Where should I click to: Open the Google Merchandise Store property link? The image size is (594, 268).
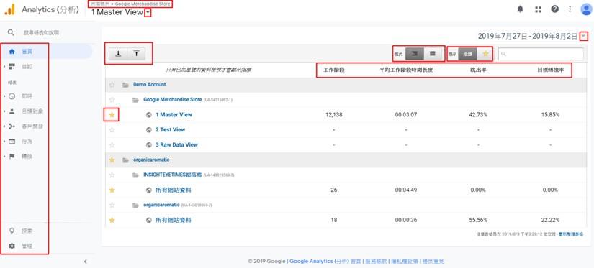coord(172,100)
